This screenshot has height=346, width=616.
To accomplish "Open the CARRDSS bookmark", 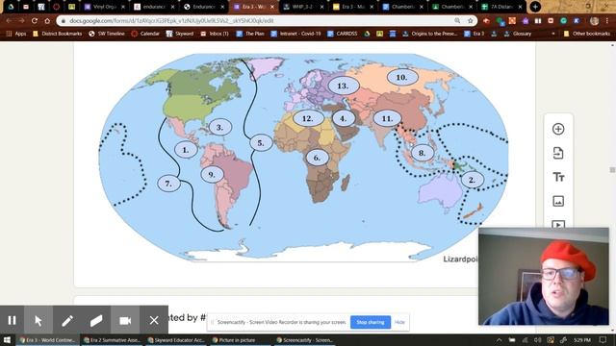I will click(343, 34).
